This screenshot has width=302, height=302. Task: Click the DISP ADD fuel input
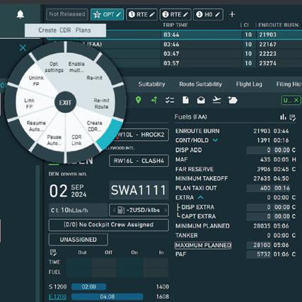pyautogui.click(x=259, y=150)
